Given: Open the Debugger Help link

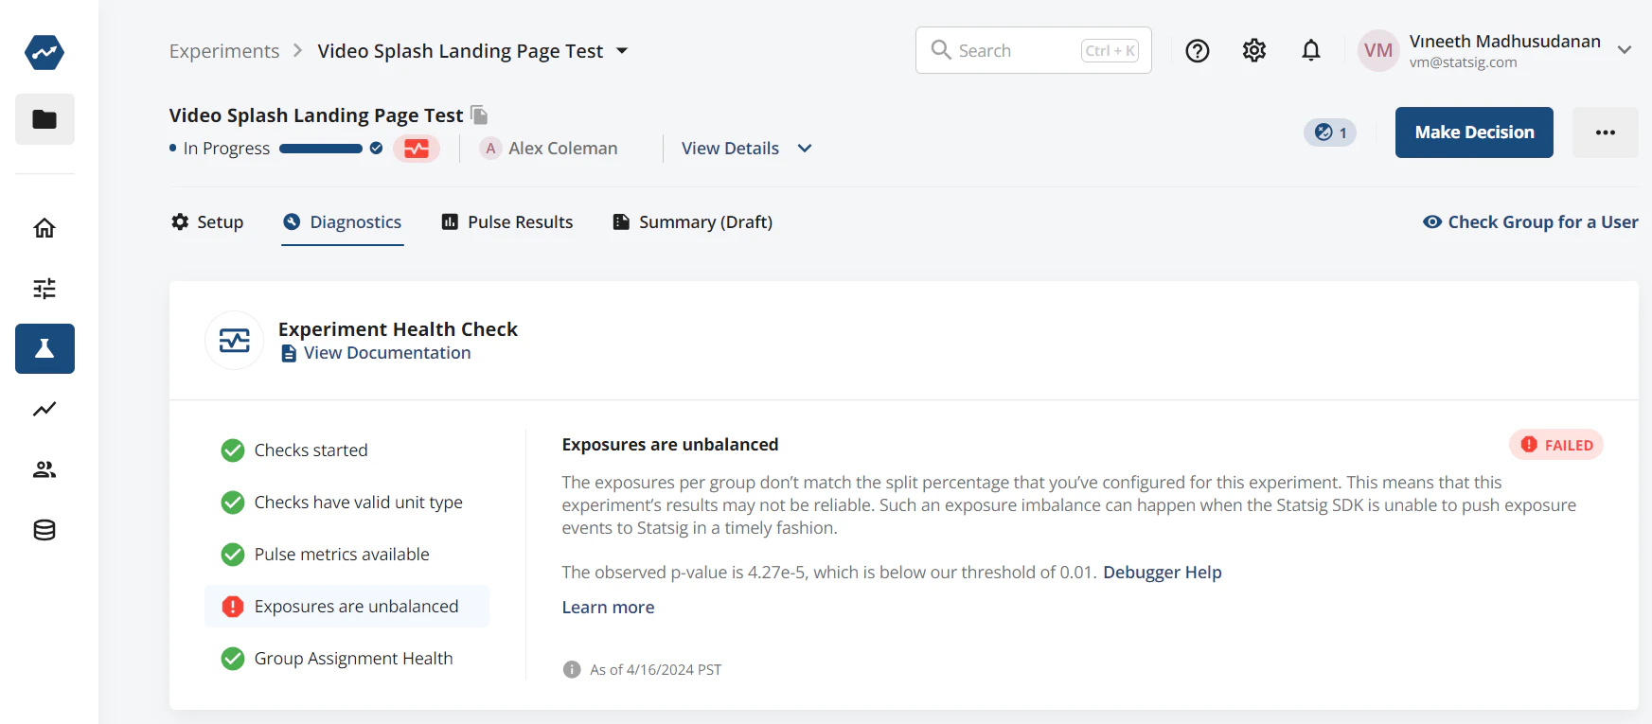Looking at the screenshot, I should (x=1163, y=573).
